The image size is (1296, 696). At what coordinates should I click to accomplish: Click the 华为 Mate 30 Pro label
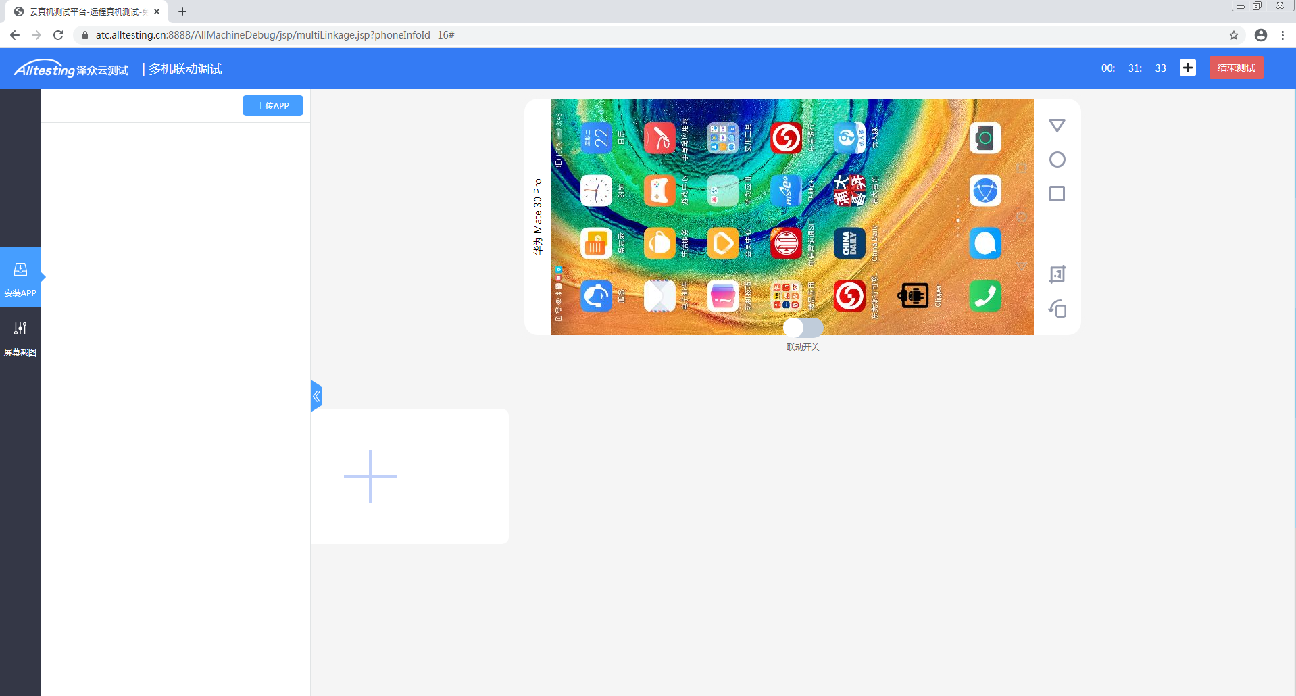538,217
